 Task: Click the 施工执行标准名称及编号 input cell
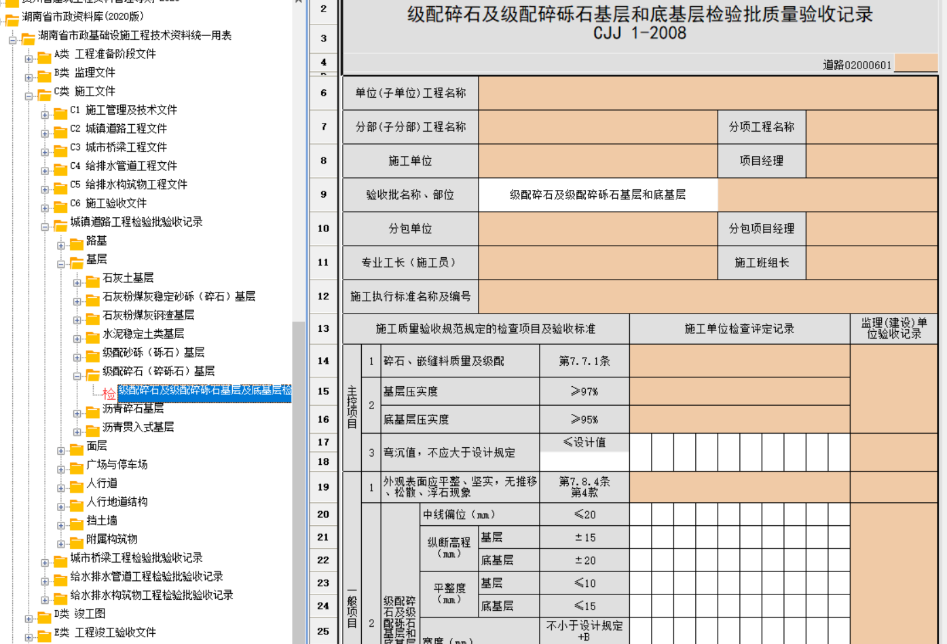(x=708, y=297)
